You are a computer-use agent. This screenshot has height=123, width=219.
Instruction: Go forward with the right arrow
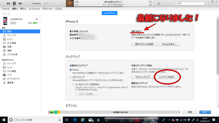tap(8, 13)
